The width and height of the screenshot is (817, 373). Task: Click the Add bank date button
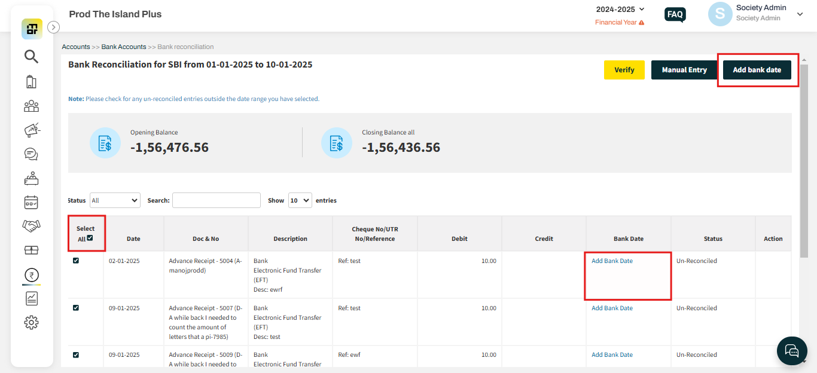[x=757, y=70]
